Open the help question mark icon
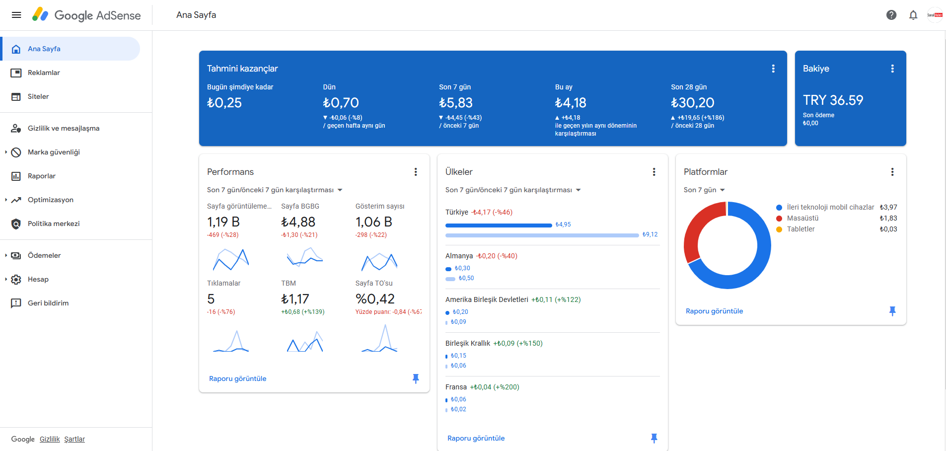The image size is (946, 451). pos(891,15)
